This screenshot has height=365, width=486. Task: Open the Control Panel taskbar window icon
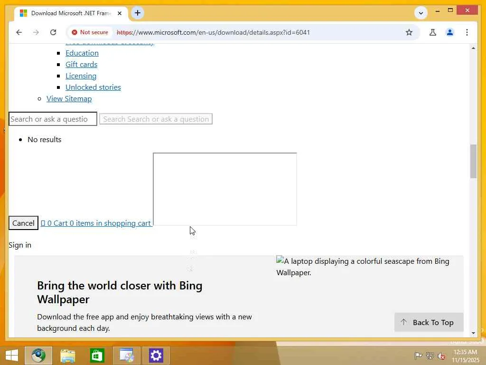126,355
